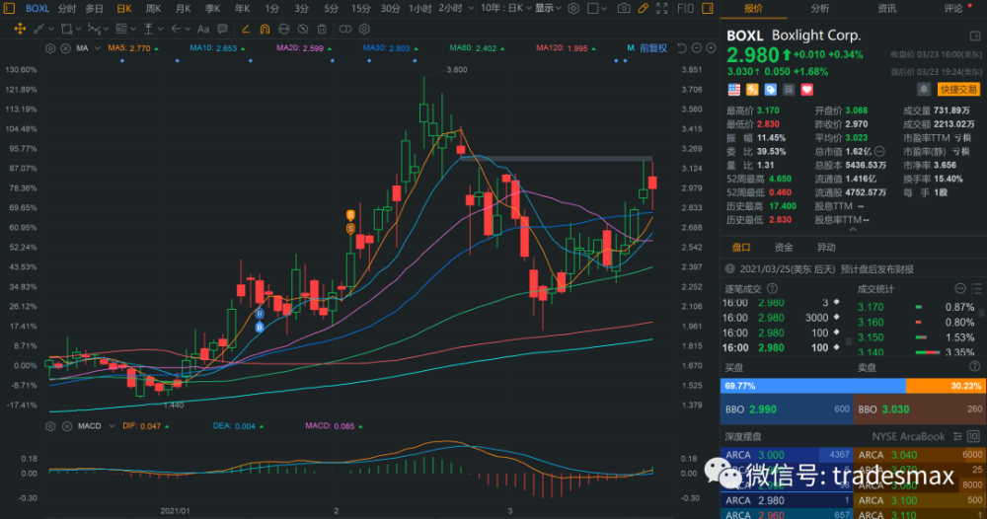
Task: Expand the rectangle tool dropdown arrow
Action: pyautogui.click(x=78, y=29)
